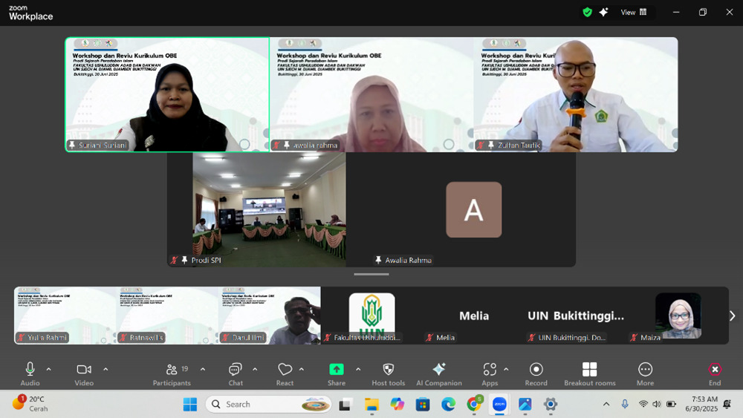This screenshot has height=418, width=743.
Task: Show next participants with right arrow
Action: tap(732, 316)
